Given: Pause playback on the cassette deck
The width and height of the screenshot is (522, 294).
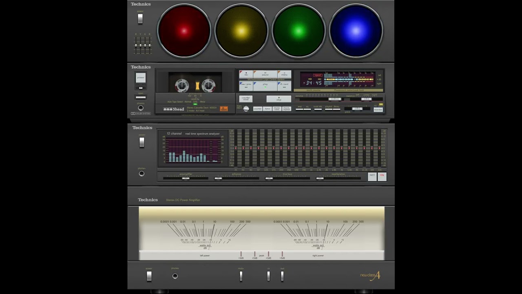Looking at the screenshot, I should coord(265,74).
